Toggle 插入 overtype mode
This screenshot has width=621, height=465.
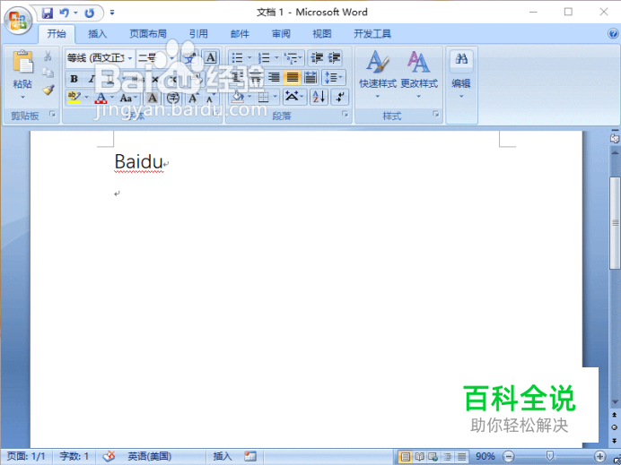point(223,457)
